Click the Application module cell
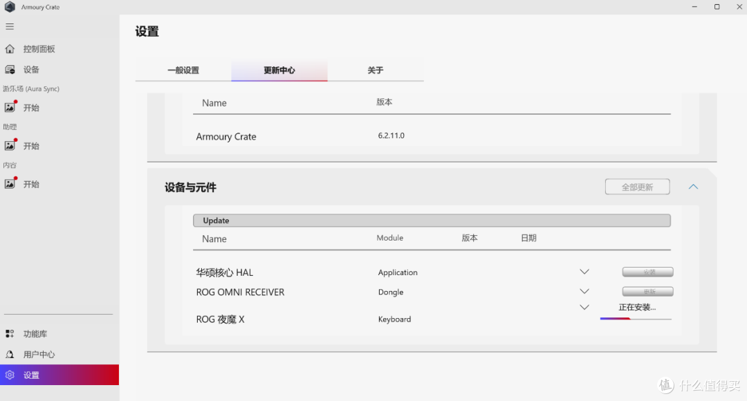 click(x=398, y=272)
